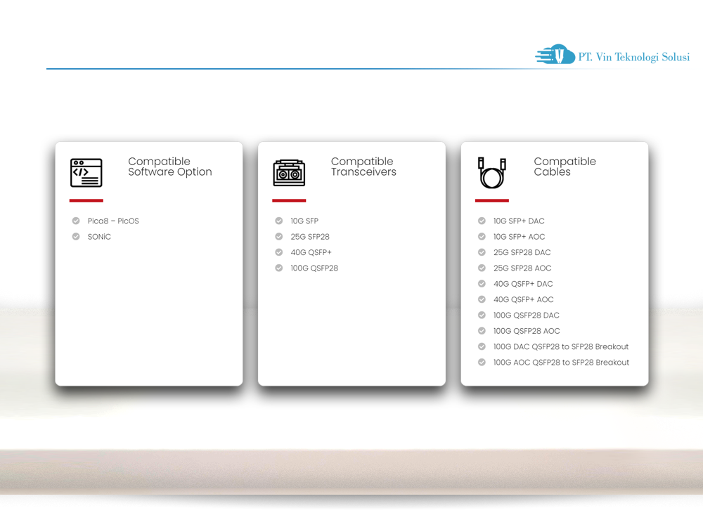703x527 pixels.
Task: Click the coiled cable icon
Action: 492,173
